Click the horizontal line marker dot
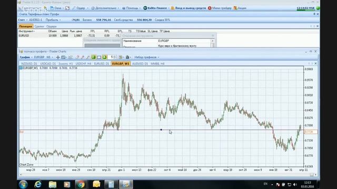Screen dimensions: 337x189 pos(161,130)
